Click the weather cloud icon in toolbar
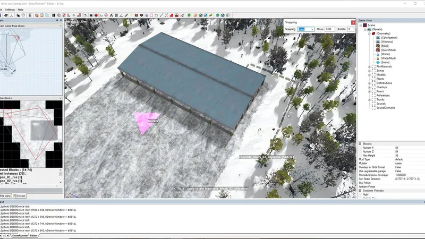 (x=18, y=15)
